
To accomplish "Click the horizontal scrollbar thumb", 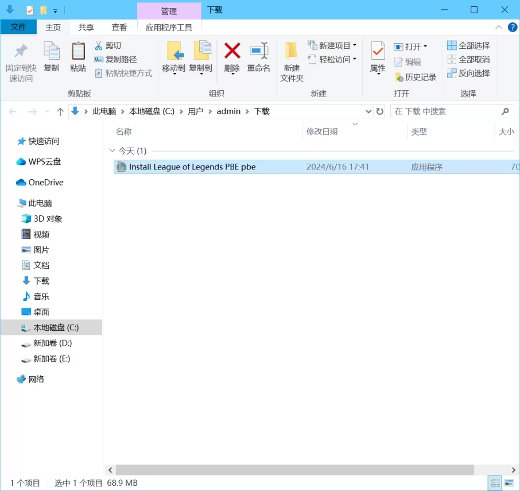I will pos(294,470).
